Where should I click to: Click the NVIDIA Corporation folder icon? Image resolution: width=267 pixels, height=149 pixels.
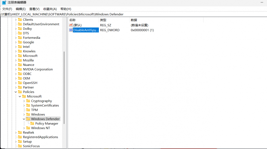20,69
